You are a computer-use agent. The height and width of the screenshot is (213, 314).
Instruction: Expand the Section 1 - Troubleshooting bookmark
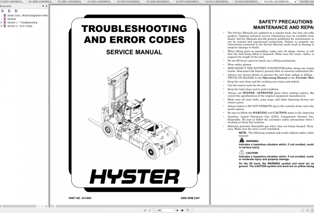tap(2, 22)
